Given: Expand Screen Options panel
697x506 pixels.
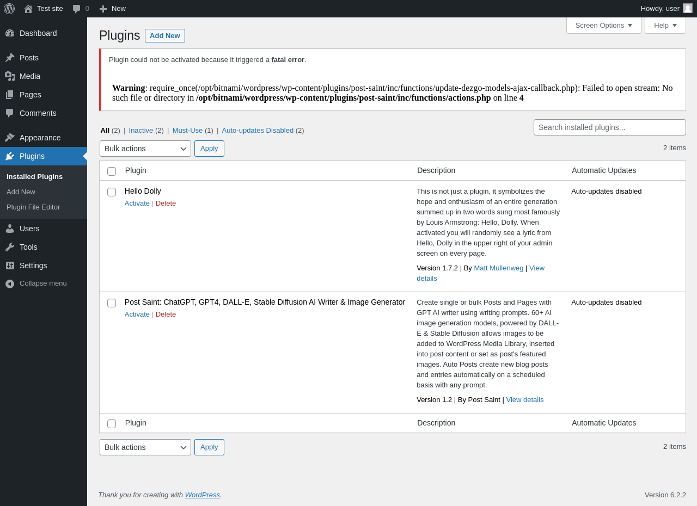Looking at the screenshot, I should 604,25.
